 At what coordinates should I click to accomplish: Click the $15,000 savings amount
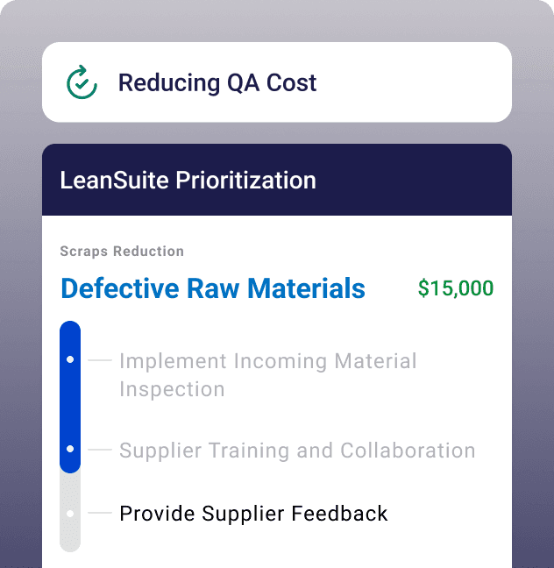[x=455, y=288]
